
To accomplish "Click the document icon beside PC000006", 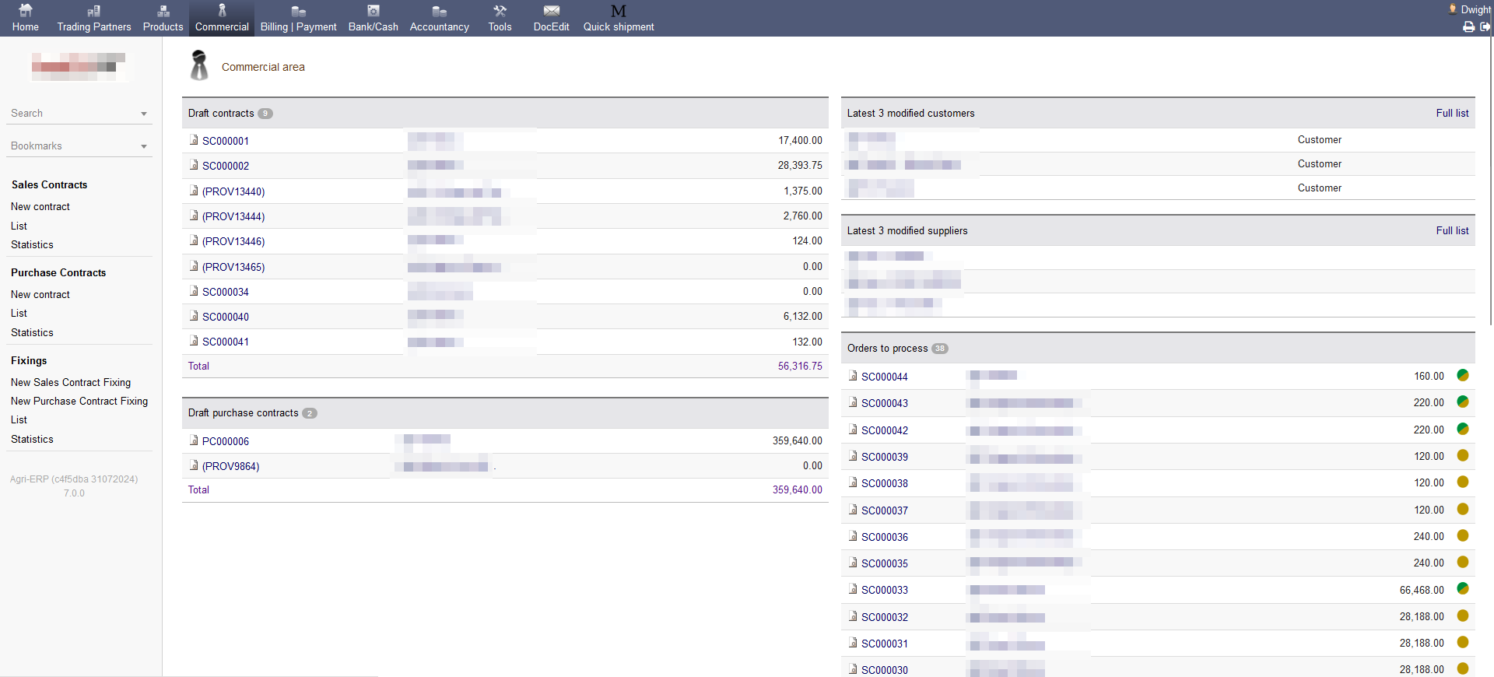I will (194, 440).
